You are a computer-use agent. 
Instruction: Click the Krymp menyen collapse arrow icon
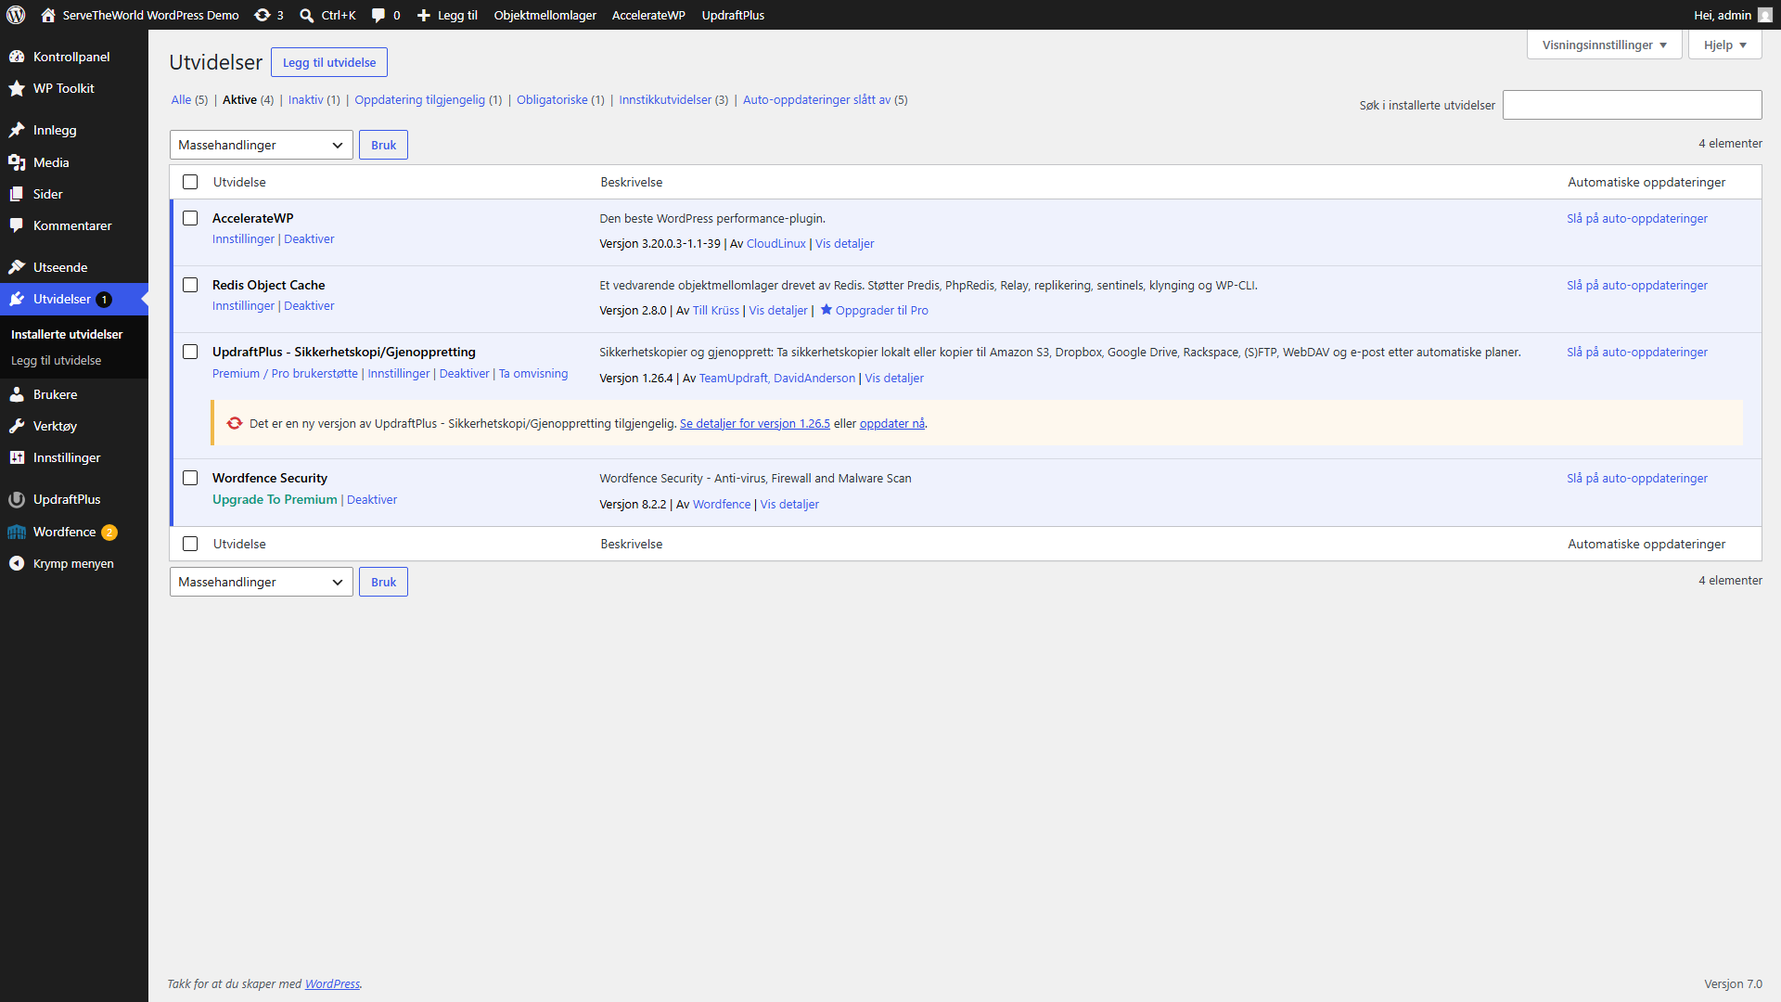(17, 563)
